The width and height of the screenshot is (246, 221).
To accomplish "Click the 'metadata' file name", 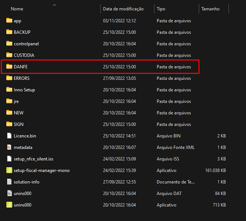I will [x=23, y=147].
